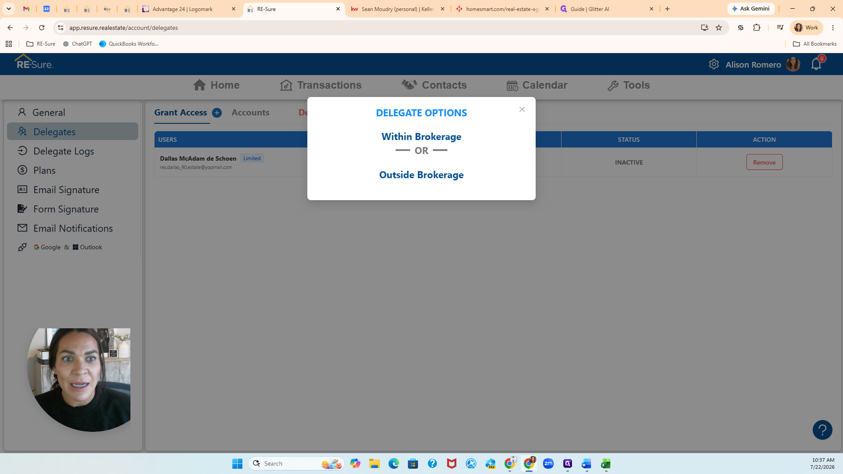Open File Explorer from taskbar
Viewport: 843px width, 474px height.
(x=374, y=463)
